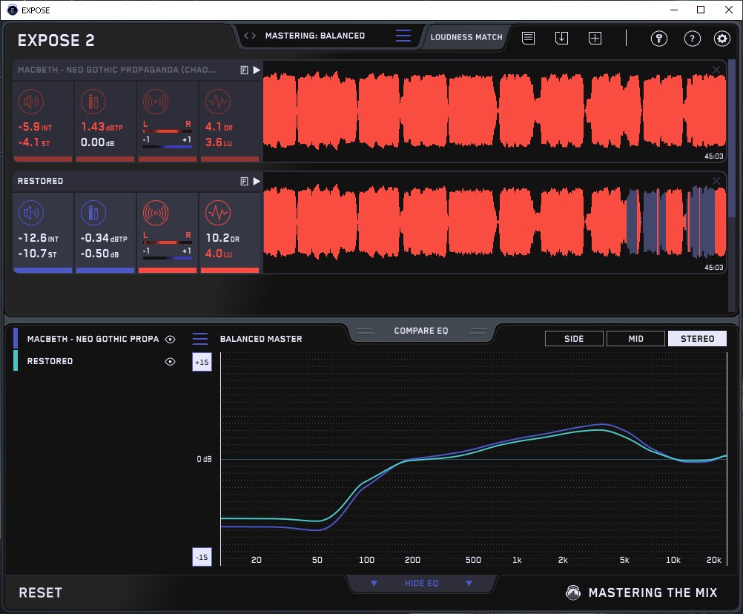Open the notes list icon in top toolbar

click(x=528, y=39)
